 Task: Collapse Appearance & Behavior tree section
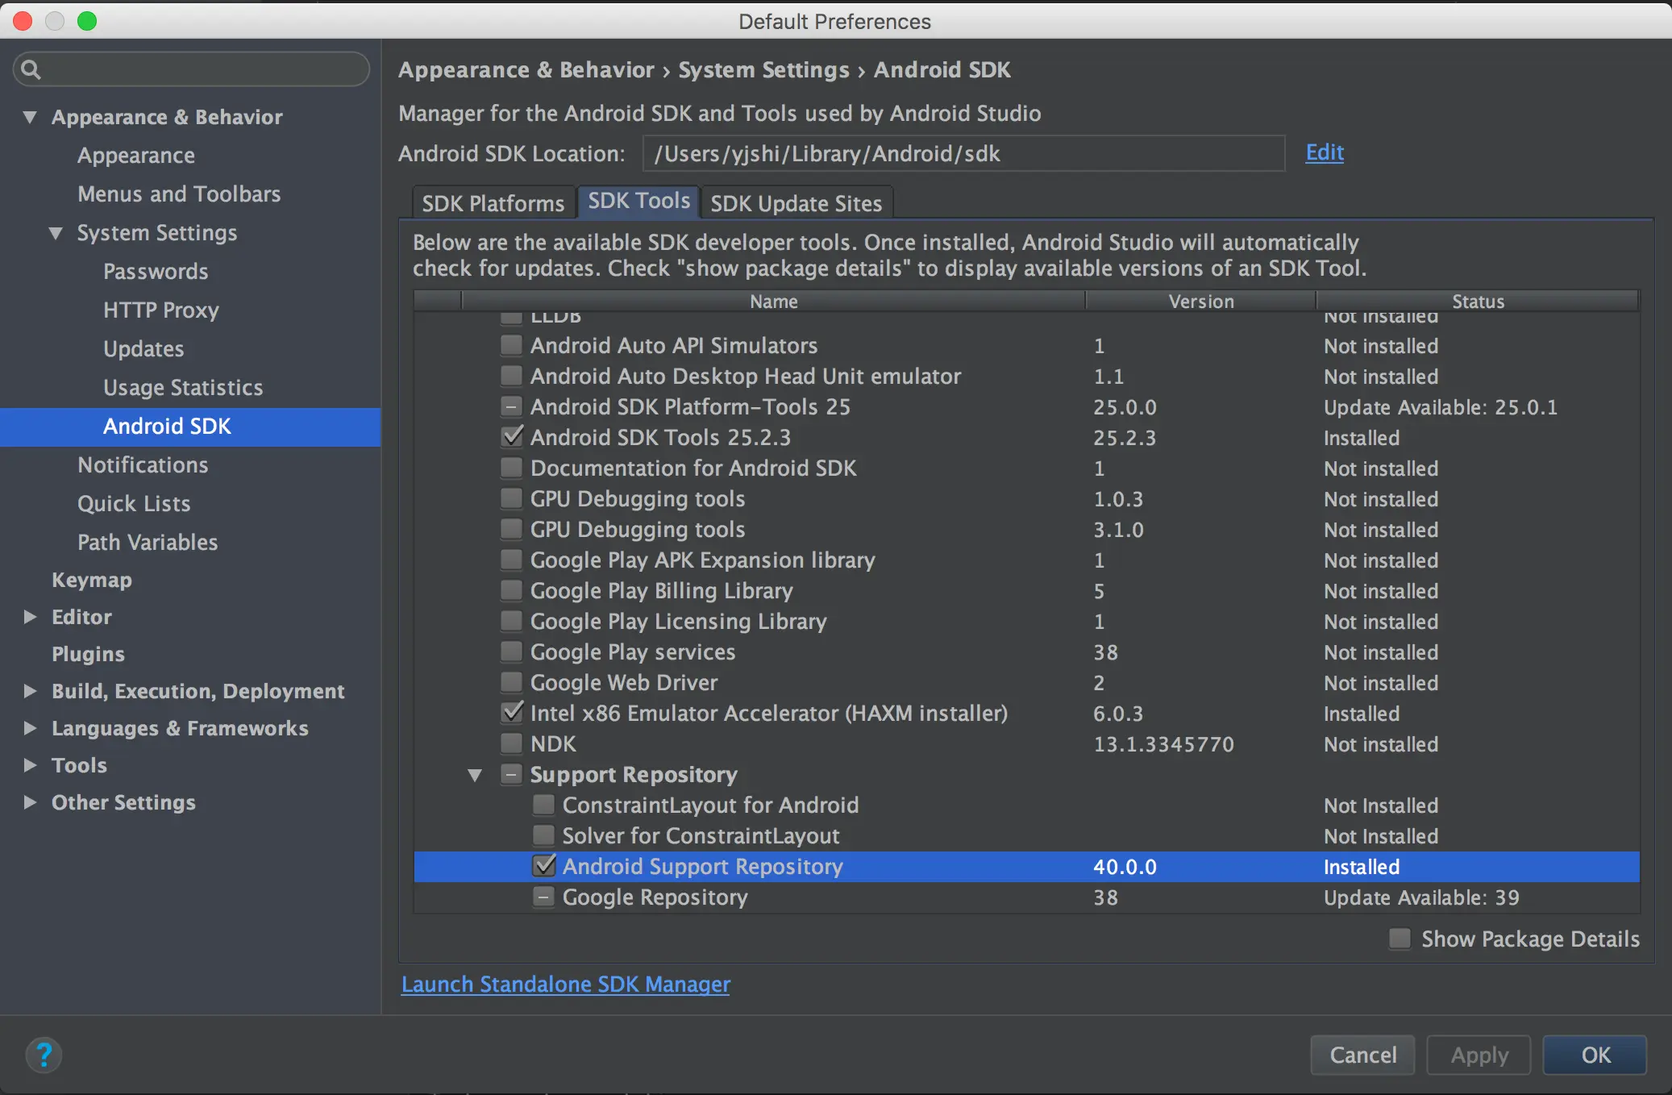point(30,117)
